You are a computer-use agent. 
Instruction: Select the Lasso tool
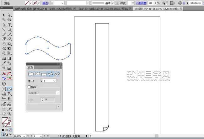pyautogui.click(x=9, y=20)
